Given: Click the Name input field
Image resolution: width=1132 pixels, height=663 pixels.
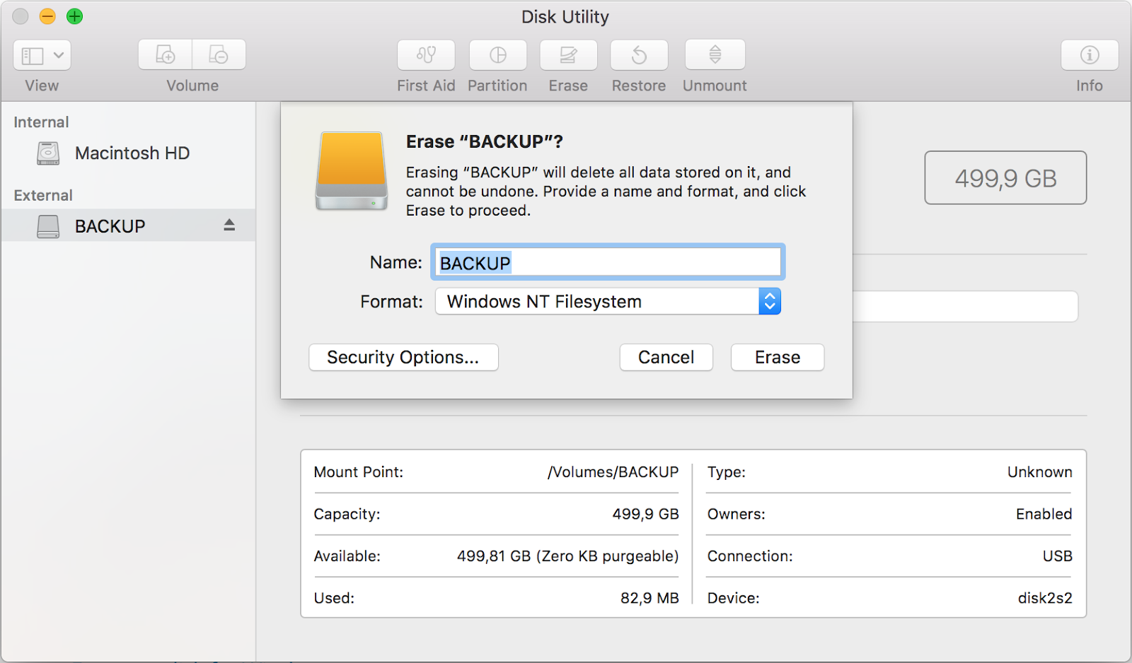Looking at the screenshot, I should [x=608, y=262].
